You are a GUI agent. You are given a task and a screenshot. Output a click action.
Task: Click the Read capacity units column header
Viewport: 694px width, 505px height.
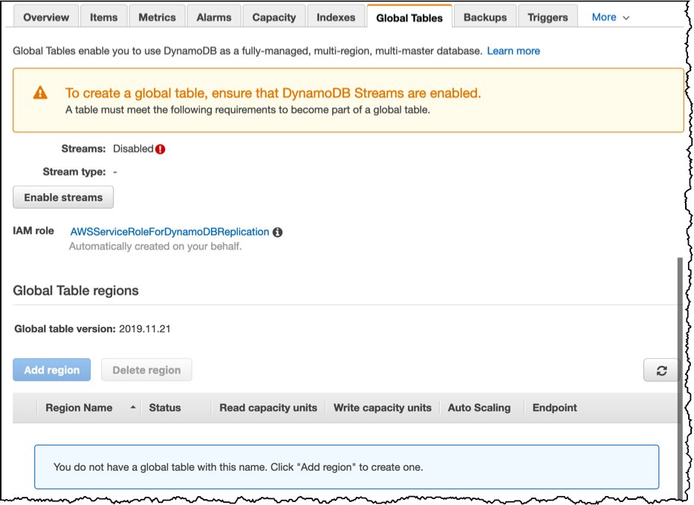[268, 408]
